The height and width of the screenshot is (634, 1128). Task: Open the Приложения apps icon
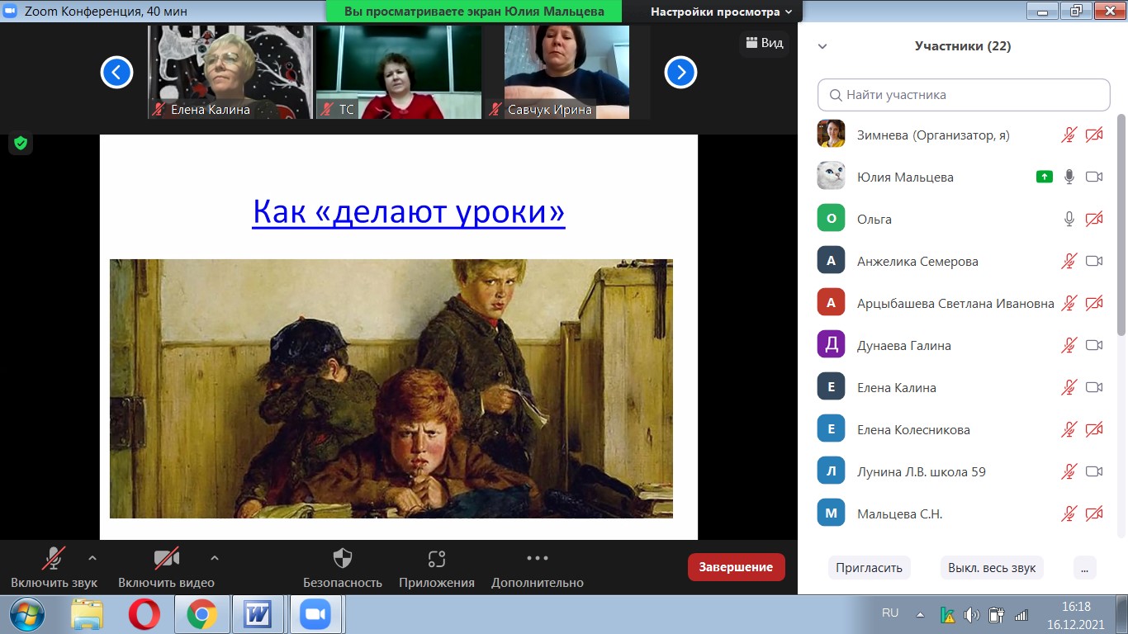[437, 559]
